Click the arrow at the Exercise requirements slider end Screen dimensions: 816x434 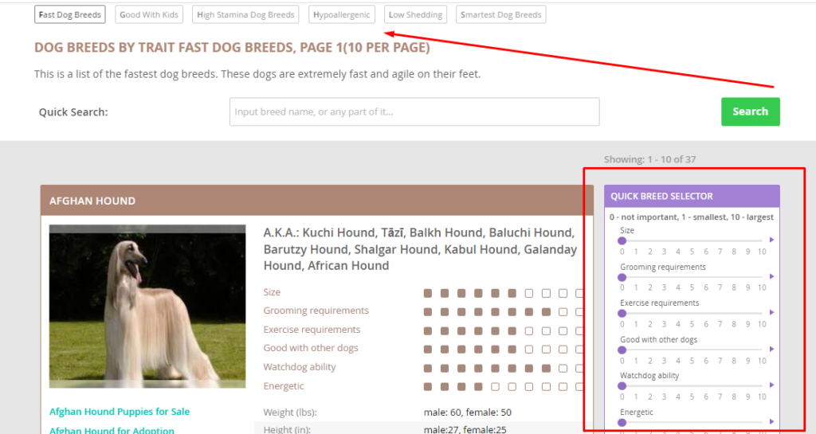(771, 312)
